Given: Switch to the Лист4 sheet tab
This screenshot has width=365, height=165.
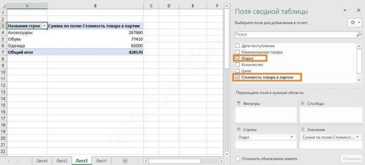Looking at the screenshot, I should pos(42,161).
